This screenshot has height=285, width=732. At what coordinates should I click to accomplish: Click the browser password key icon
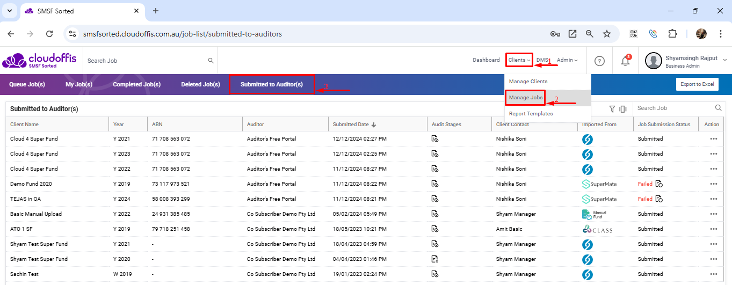[555, 34]
